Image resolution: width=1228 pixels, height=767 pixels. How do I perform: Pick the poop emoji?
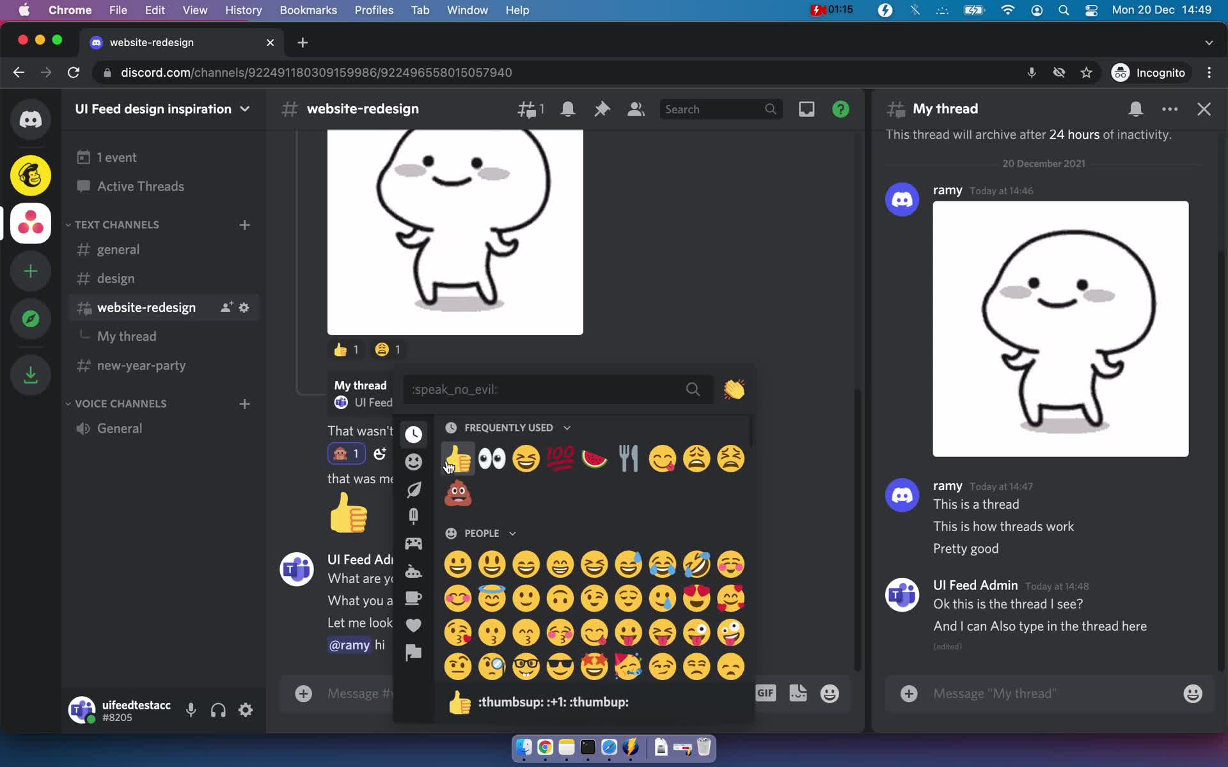click(x=458, y=493)
